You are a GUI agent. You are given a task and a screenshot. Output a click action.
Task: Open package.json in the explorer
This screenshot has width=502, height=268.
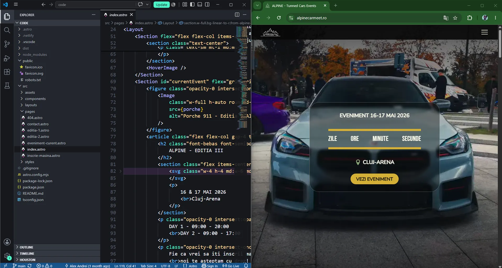tap(33, 187)
